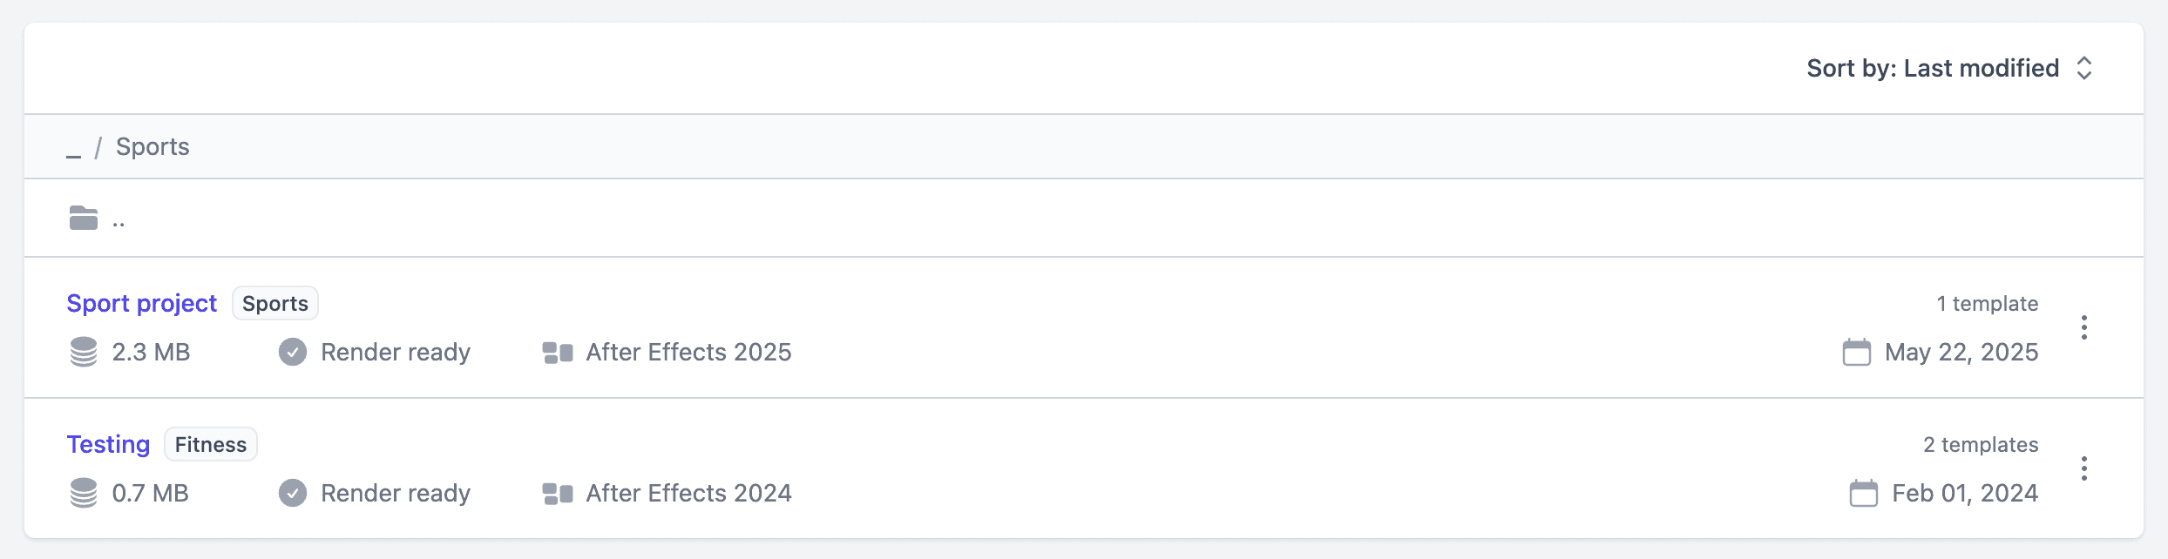This screenshot has height=559, width=2168.
Task: Click the After Effects 2025 version icon
Action: (557, 352)
